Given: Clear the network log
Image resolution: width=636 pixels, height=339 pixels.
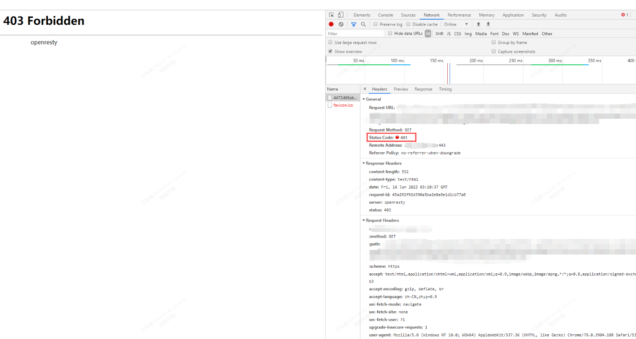Looking at the screenshot, I should pyautogui.click(x=341, y=24).
